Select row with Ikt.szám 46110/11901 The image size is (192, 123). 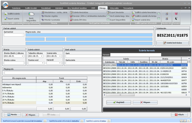coord(145,92)
